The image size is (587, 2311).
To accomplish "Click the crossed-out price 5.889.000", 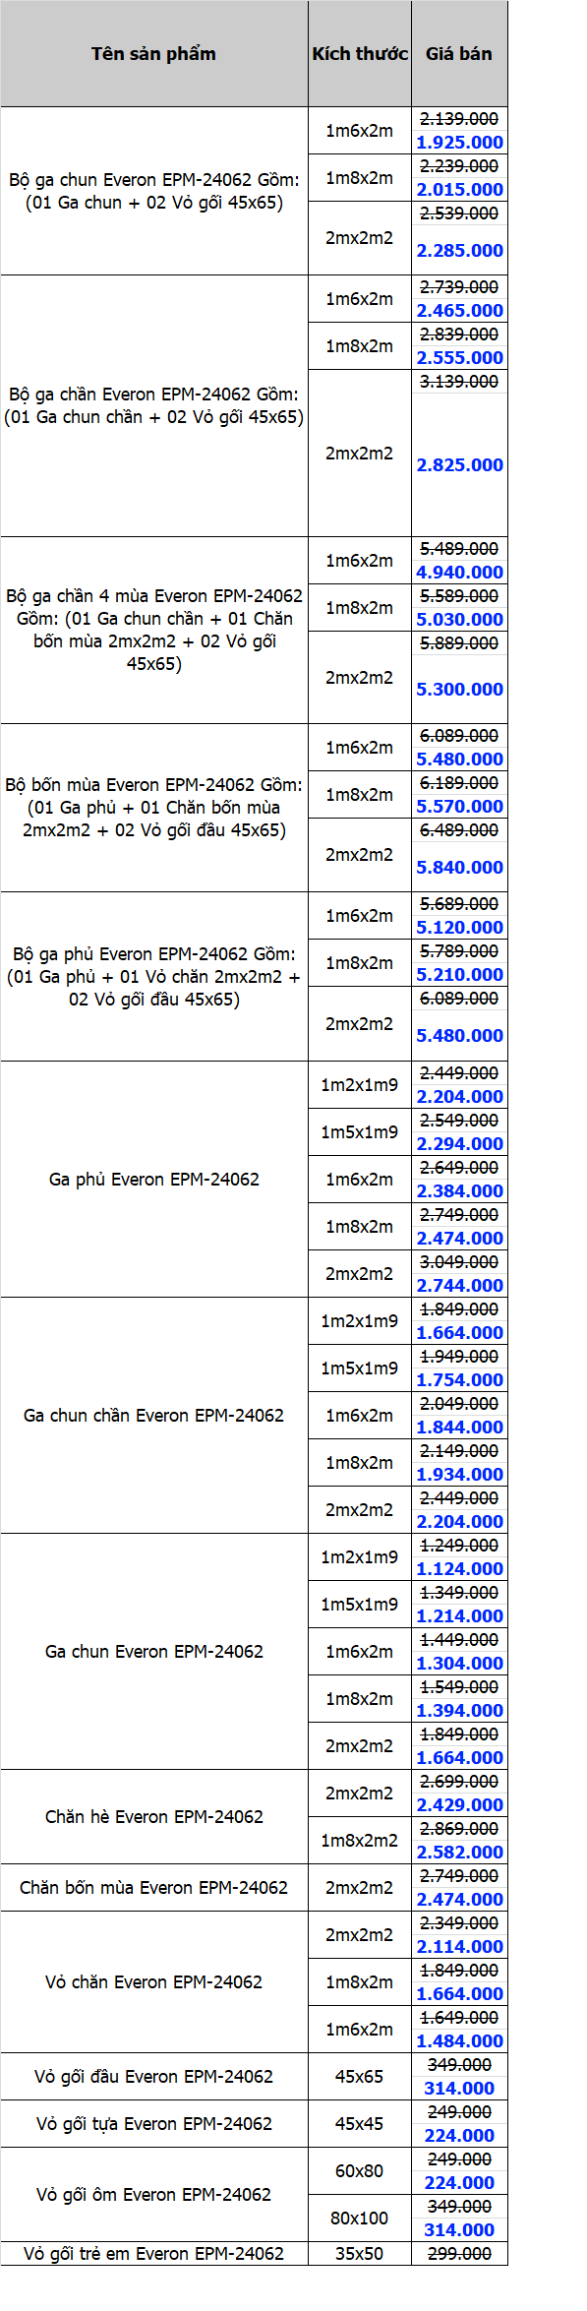I will (459, 642).
